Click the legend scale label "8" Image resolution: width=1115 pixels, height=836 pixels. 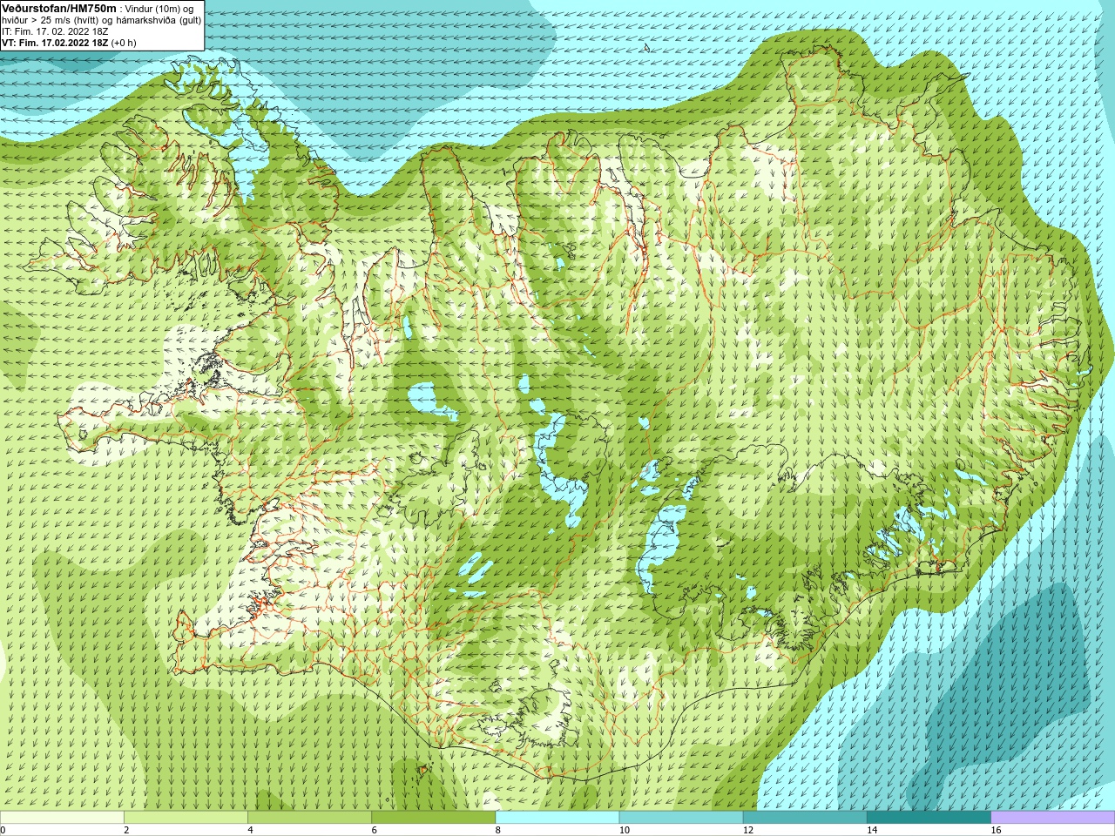click(x=497, y=830)
